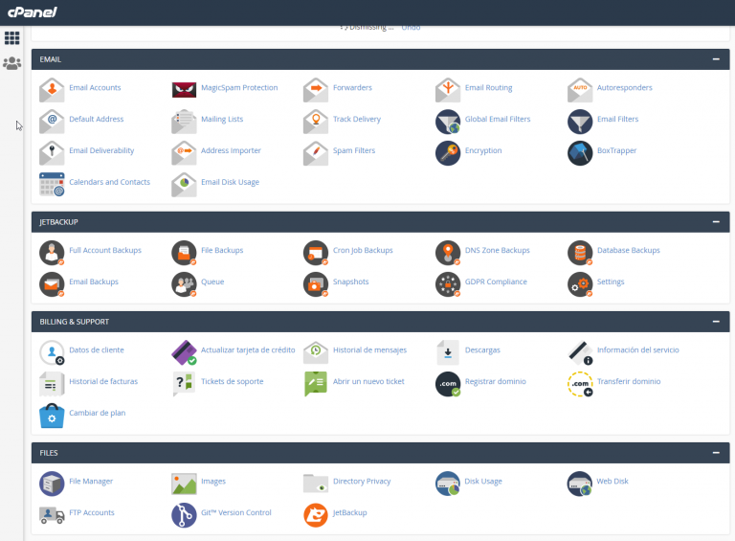Image resolution: width=735 pixels, height=541 pixels.
Task: Open the Encryption key icon
Action: coord(448,152)
